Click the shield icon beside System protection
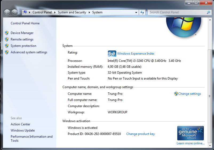The image size is (214, 150). (7, 46)
